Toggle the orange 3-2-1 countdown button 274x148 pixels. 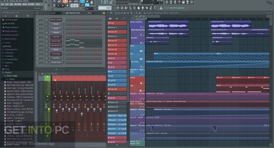coord(65,1)
